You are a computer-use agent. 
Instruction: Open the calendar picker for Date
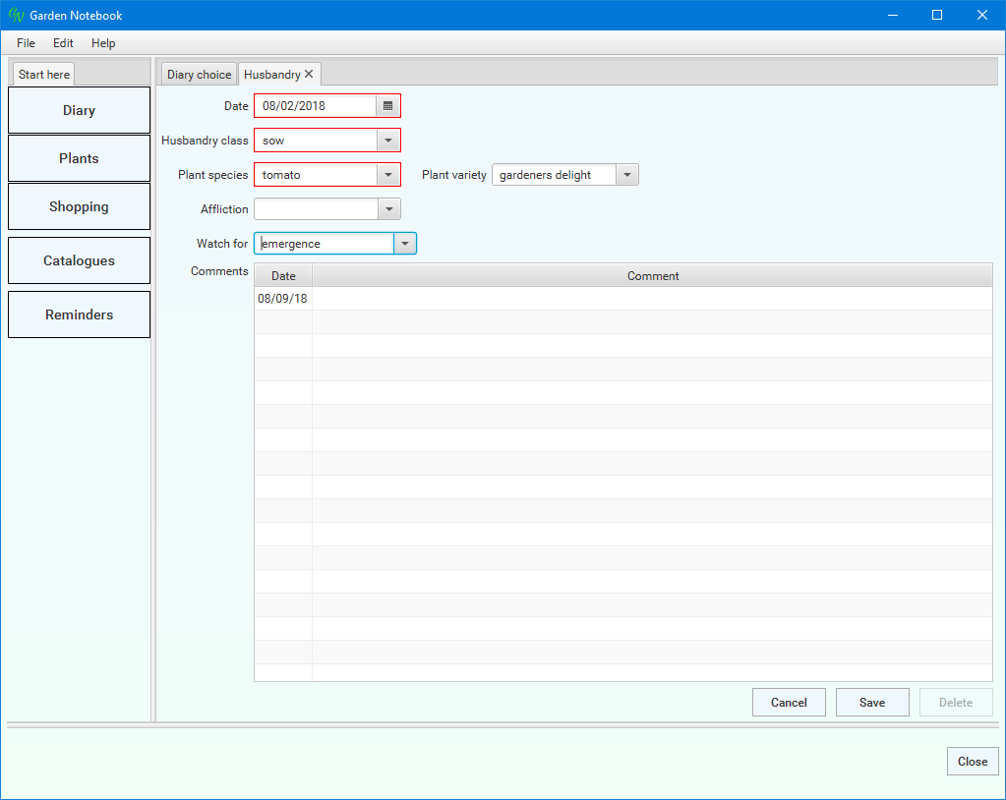click(x=388, y=106)
